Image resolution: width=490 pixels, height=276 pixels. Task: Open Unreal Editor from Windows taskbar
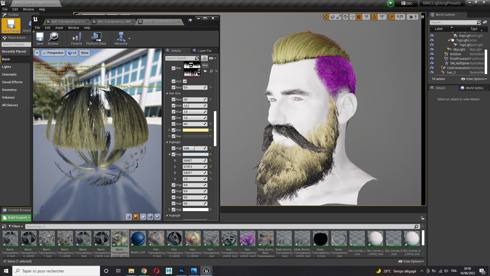(206, 271)
